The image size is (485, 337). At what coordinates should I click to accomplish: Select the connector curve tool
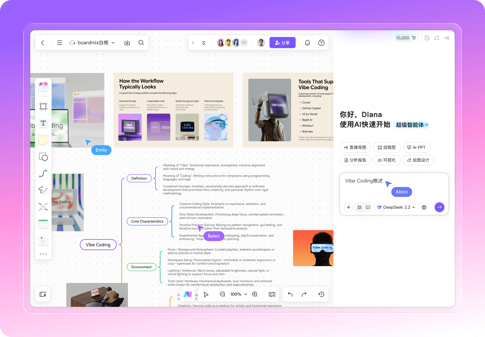43,173
